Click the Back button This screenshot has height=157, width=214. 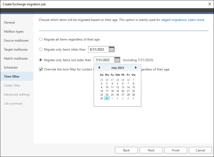[x=126, y=150]
